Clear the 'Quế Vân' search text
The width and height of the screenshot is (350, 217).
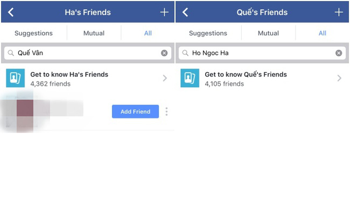(x=164, y=53)
